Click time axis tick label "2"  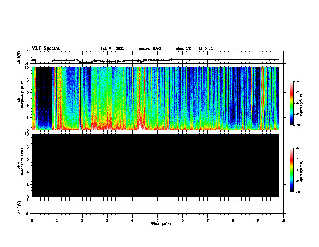click(x=82, y=220)
